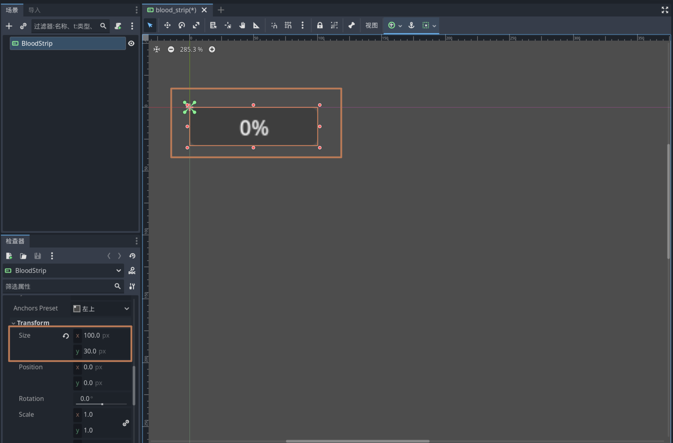Select the Select Mode arrow tool
673x443 pixels.
150,25
